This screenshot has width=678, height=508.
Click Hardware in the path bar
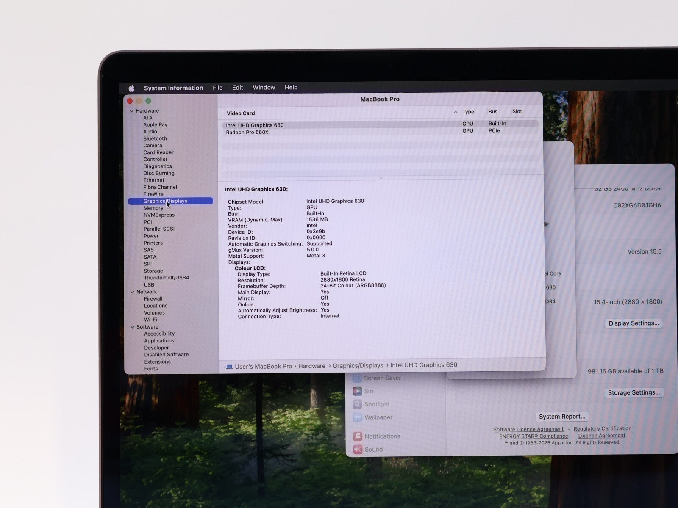[311, 366]
